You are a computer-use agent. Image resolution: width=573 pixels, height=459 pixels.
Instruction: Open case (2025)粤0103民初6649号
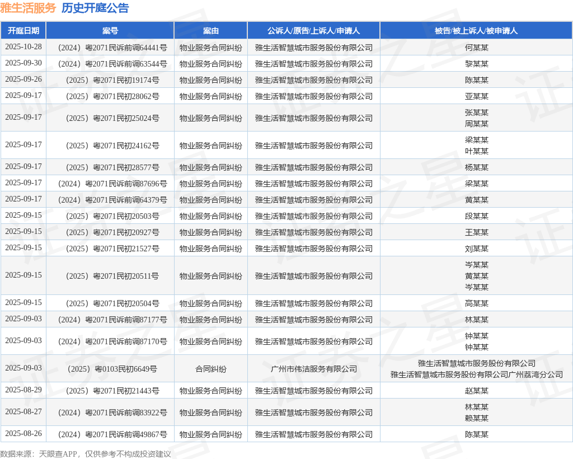tap(110, 369)
